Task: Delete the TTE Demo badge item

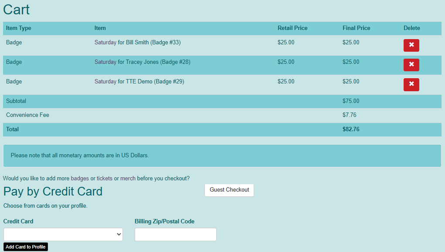Action: coord(411,84)
